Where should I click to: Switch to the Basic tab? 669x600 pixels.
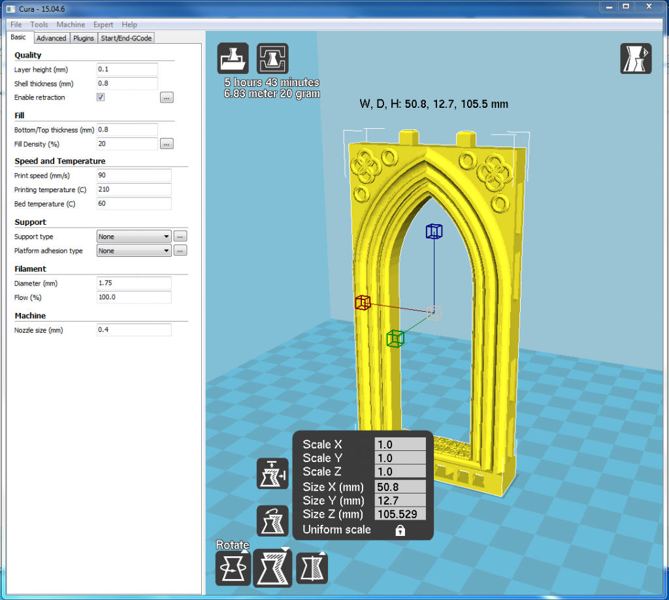click(x=18, y=37)
